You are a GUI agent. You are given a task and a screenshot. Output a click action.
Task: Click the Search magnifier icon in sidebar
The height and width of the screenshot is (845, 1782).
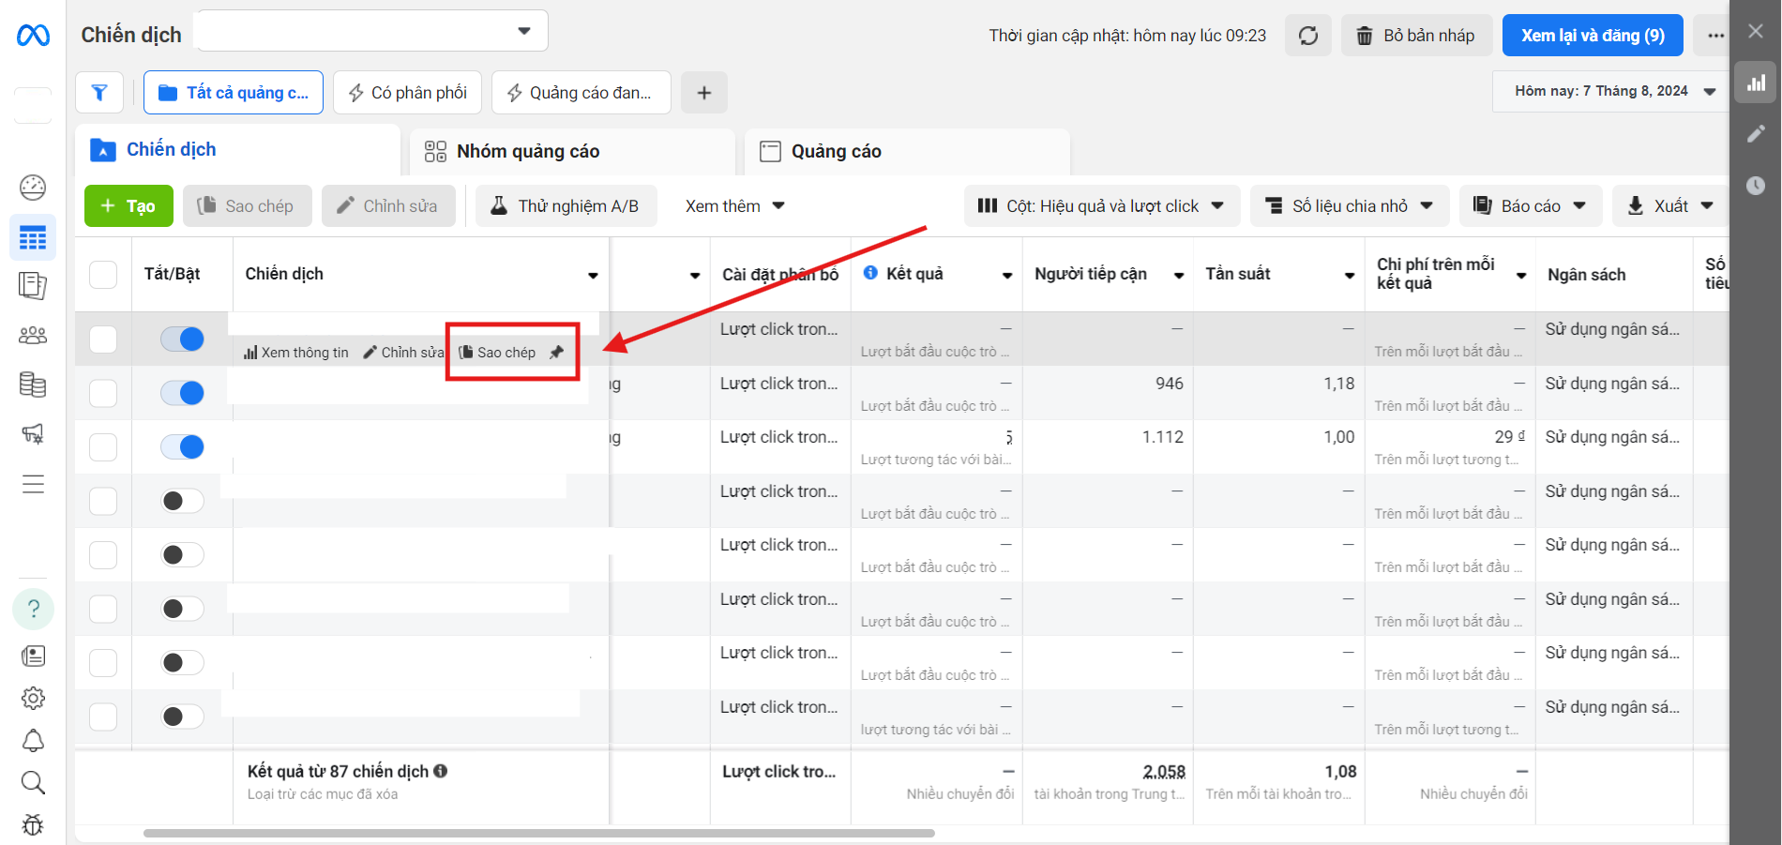[33, 782]
